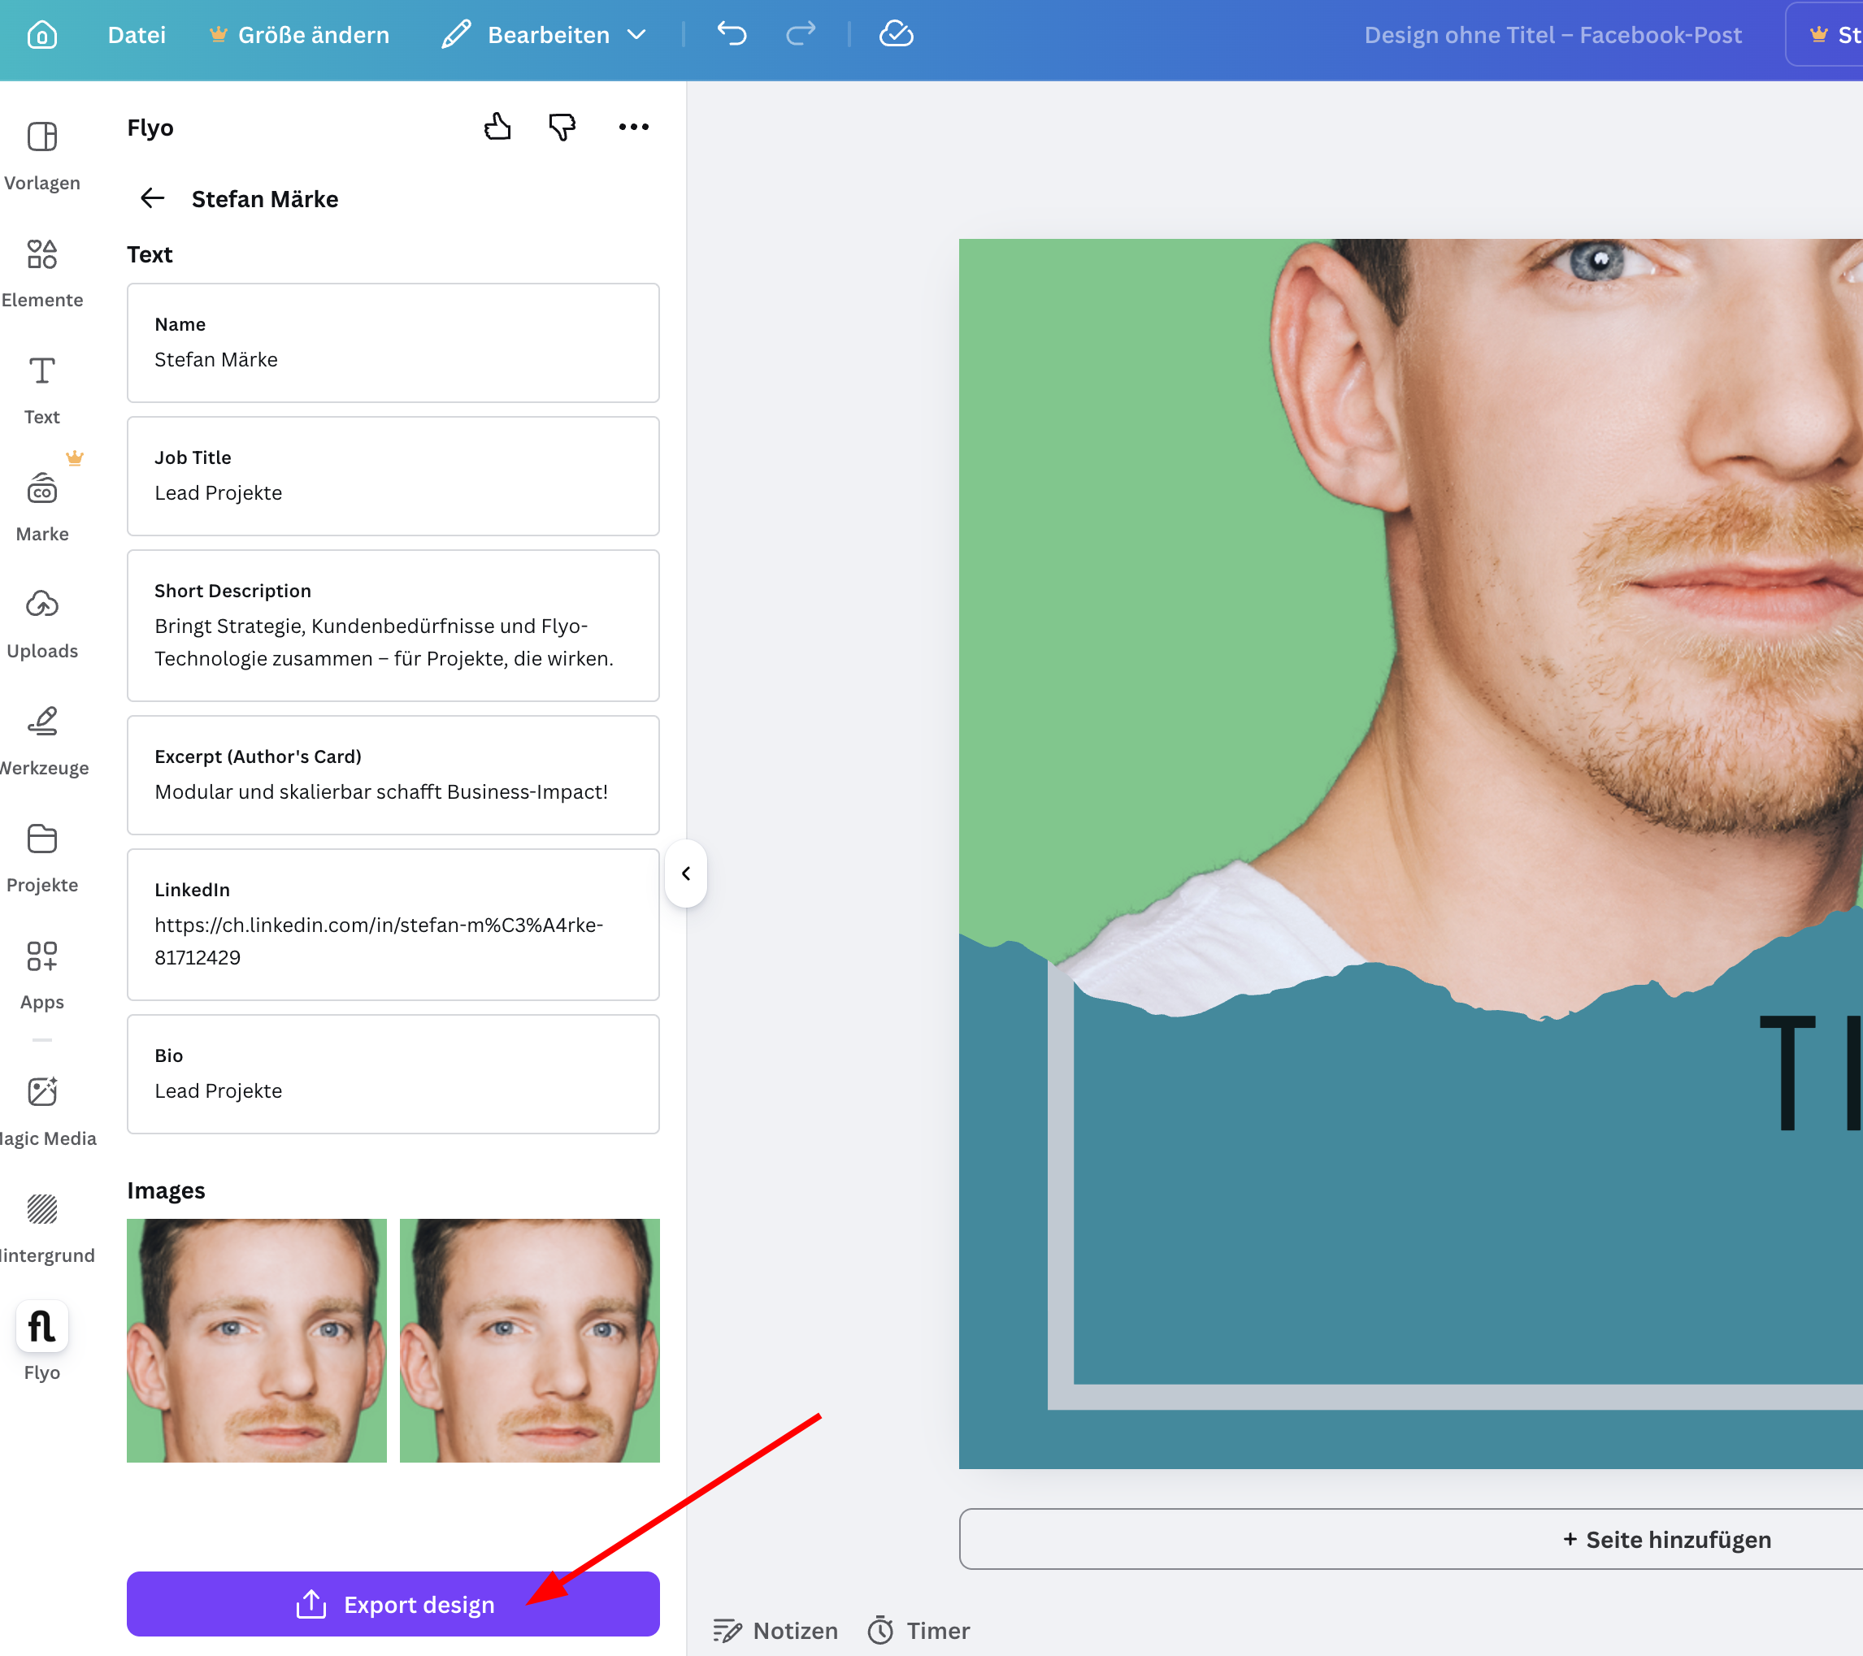The height and width of the screenshot is (1656, 1863).
Task: Give the Flyo app a thumbs up
Action: [497, 127]
